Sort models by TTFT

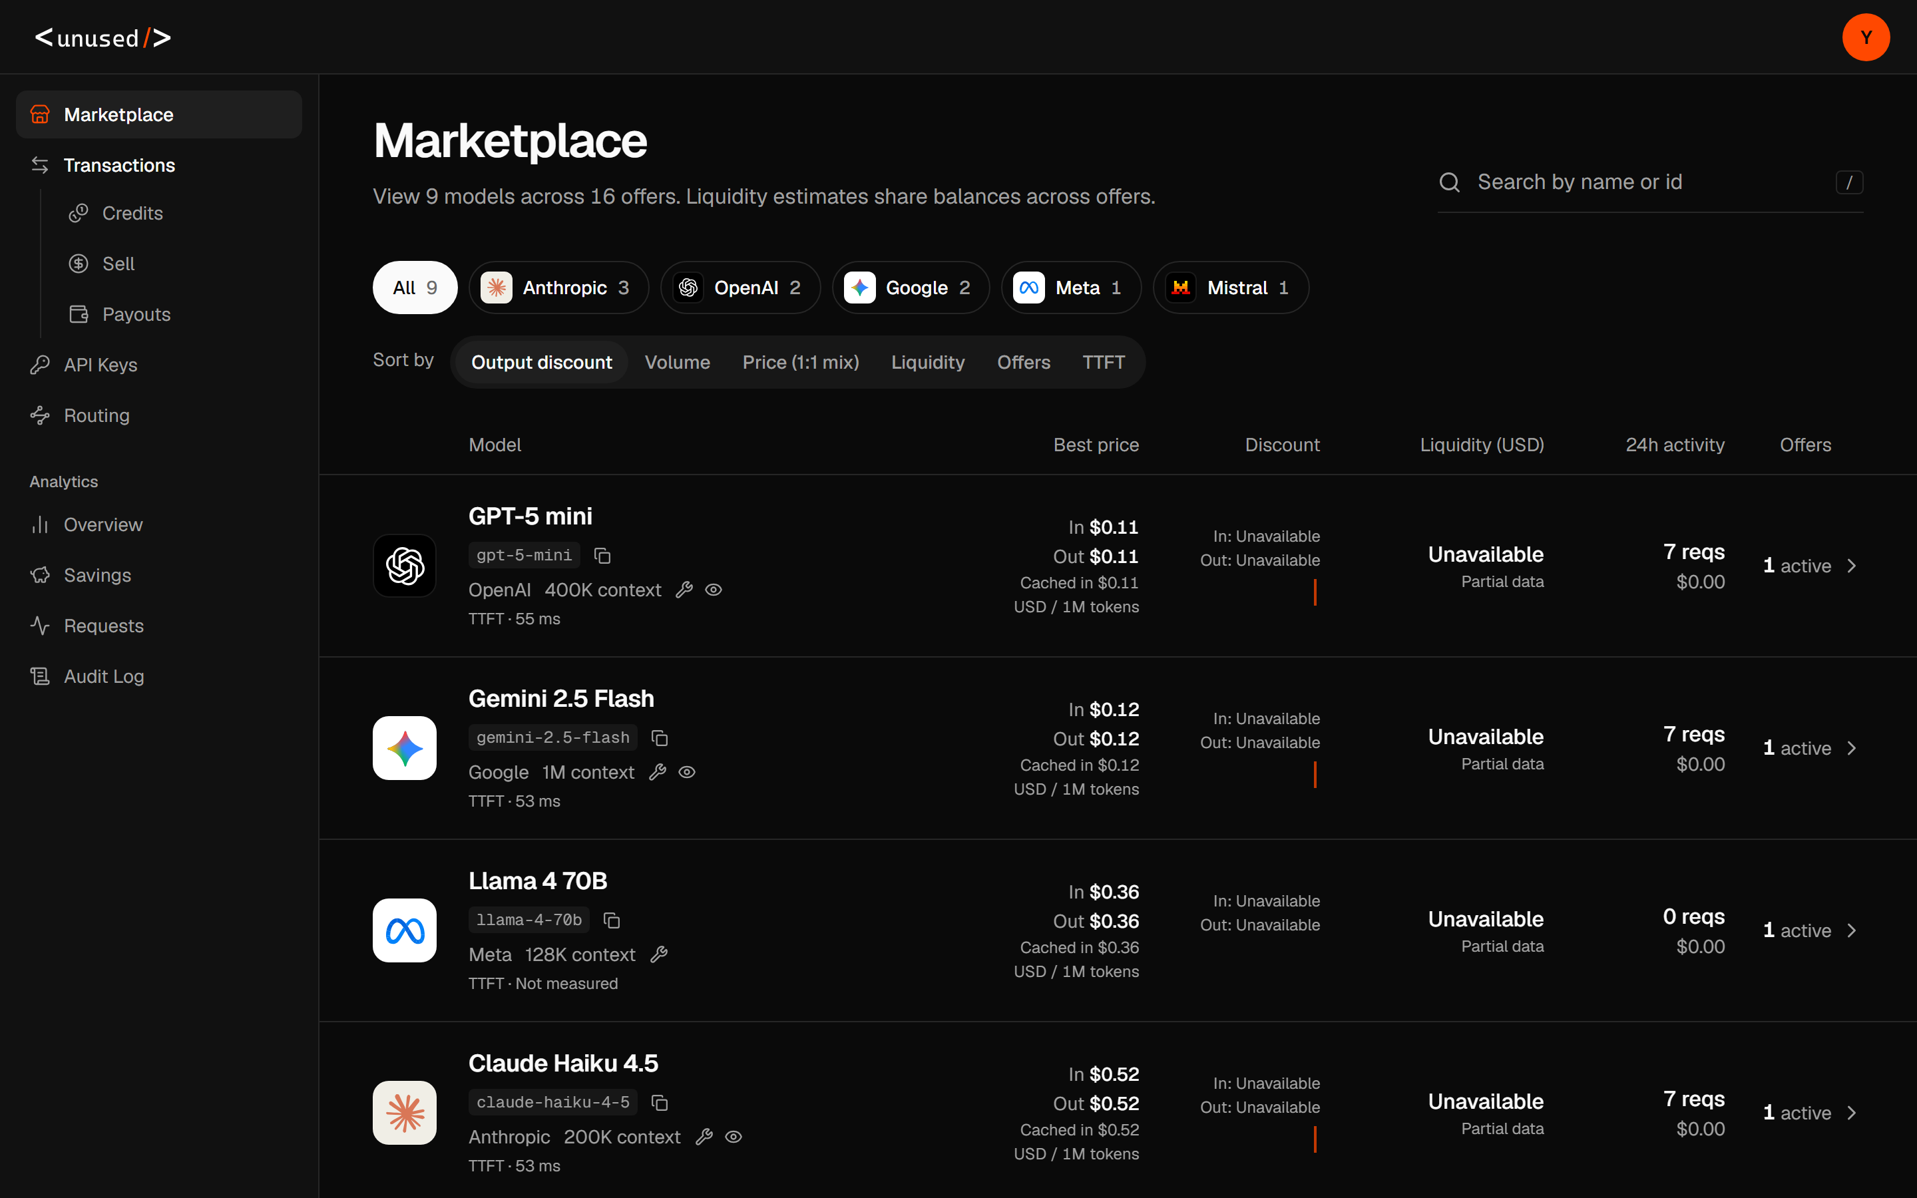[1104, 362]
